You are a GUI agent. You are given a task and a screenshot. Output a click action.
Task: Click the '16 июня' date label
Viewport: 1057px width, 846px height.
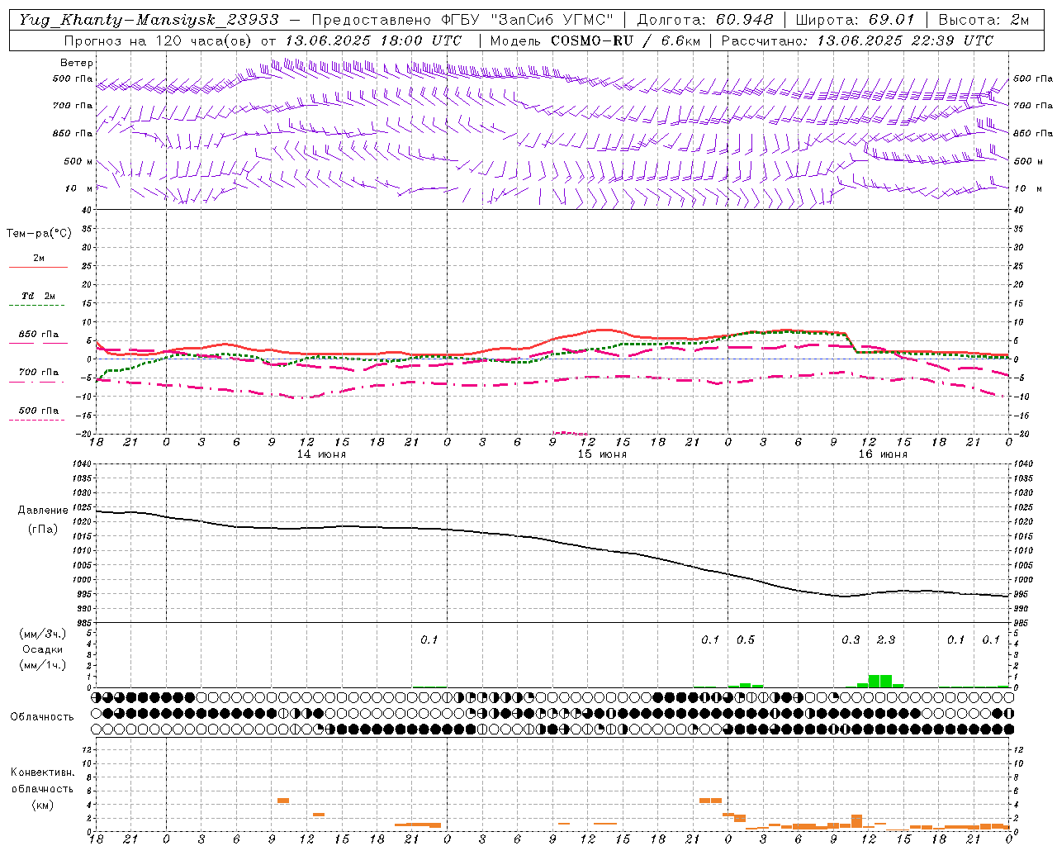883,454
